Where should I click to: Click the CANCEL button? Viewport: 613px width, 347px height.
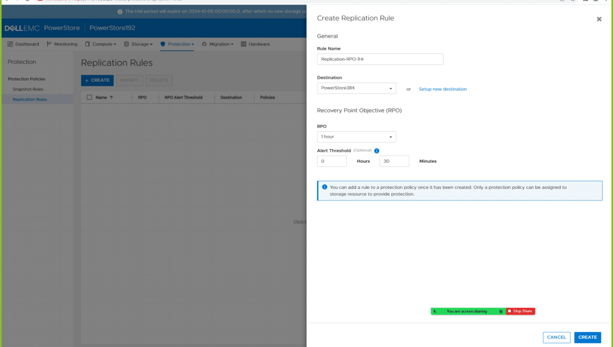(557, 337)
